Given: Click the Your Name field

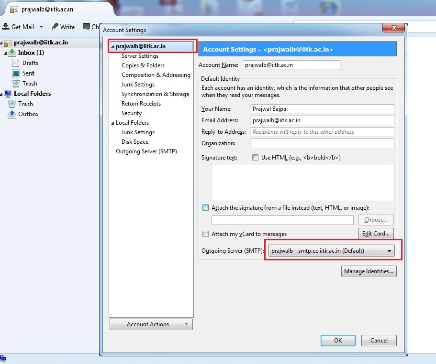Looking at the screenshot, I should (322, 109).
